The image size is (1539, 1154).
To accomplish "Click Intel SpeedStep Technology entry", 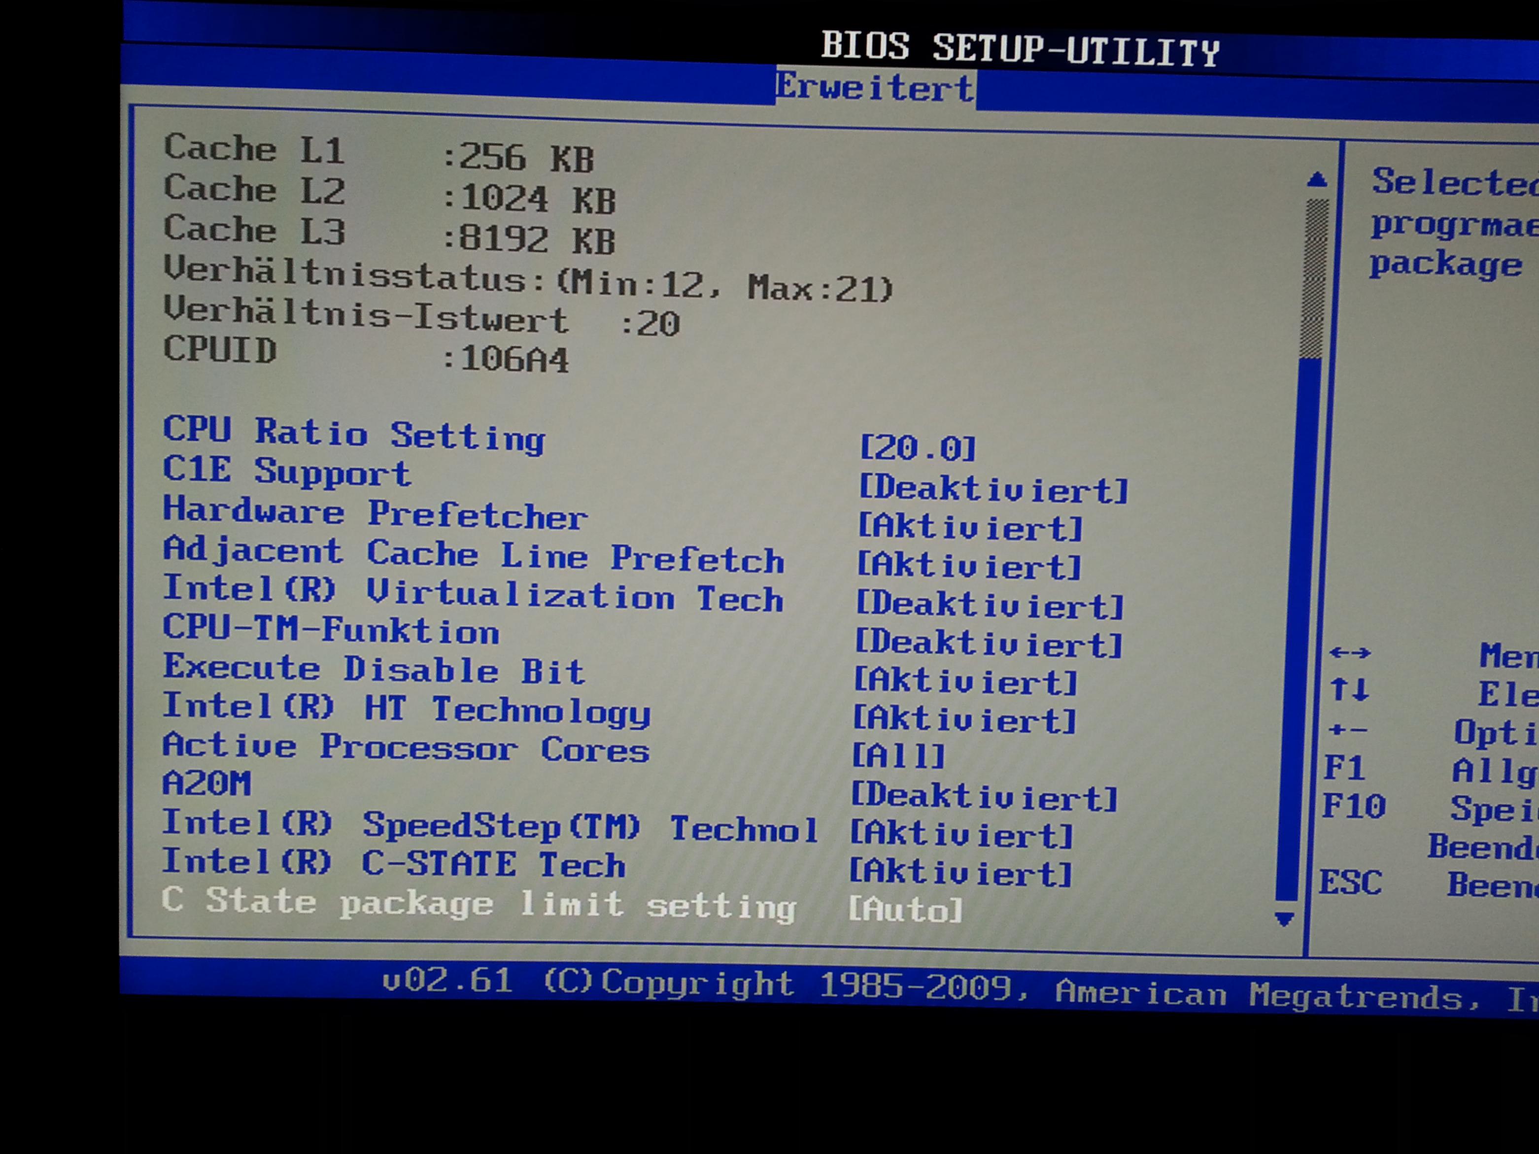I will point(490,826).
